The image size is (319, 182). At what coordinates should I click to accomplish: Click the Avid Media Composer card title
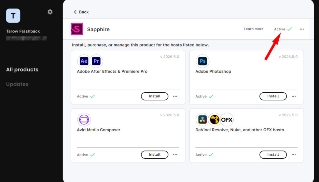99,130
